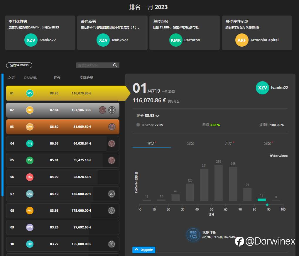This screenshot has width=299, height=256.
Task: Click the 我的DARWINS button
Action: click(19, 65)
